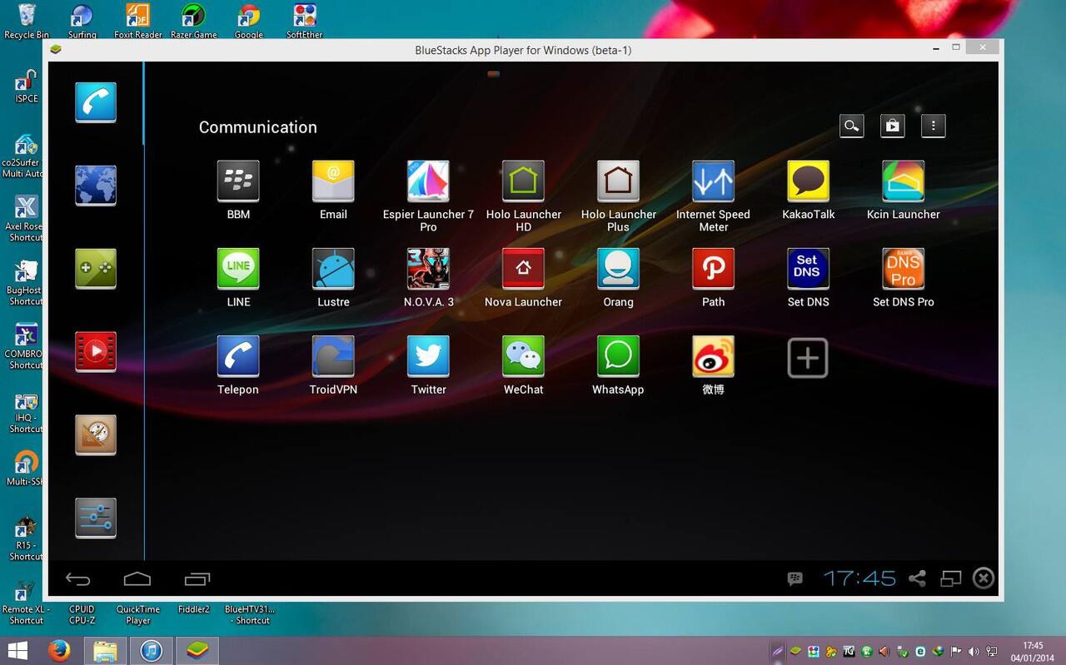This screenshot has height=665, width=1066.
Task: Open Espier Launcher 7 Pro
Action: coord(428,181)
